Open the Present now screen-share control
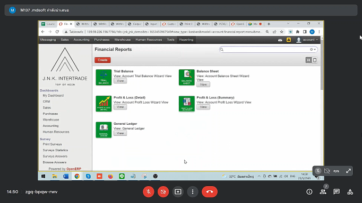The image size is (362, 203). [178, 192]
